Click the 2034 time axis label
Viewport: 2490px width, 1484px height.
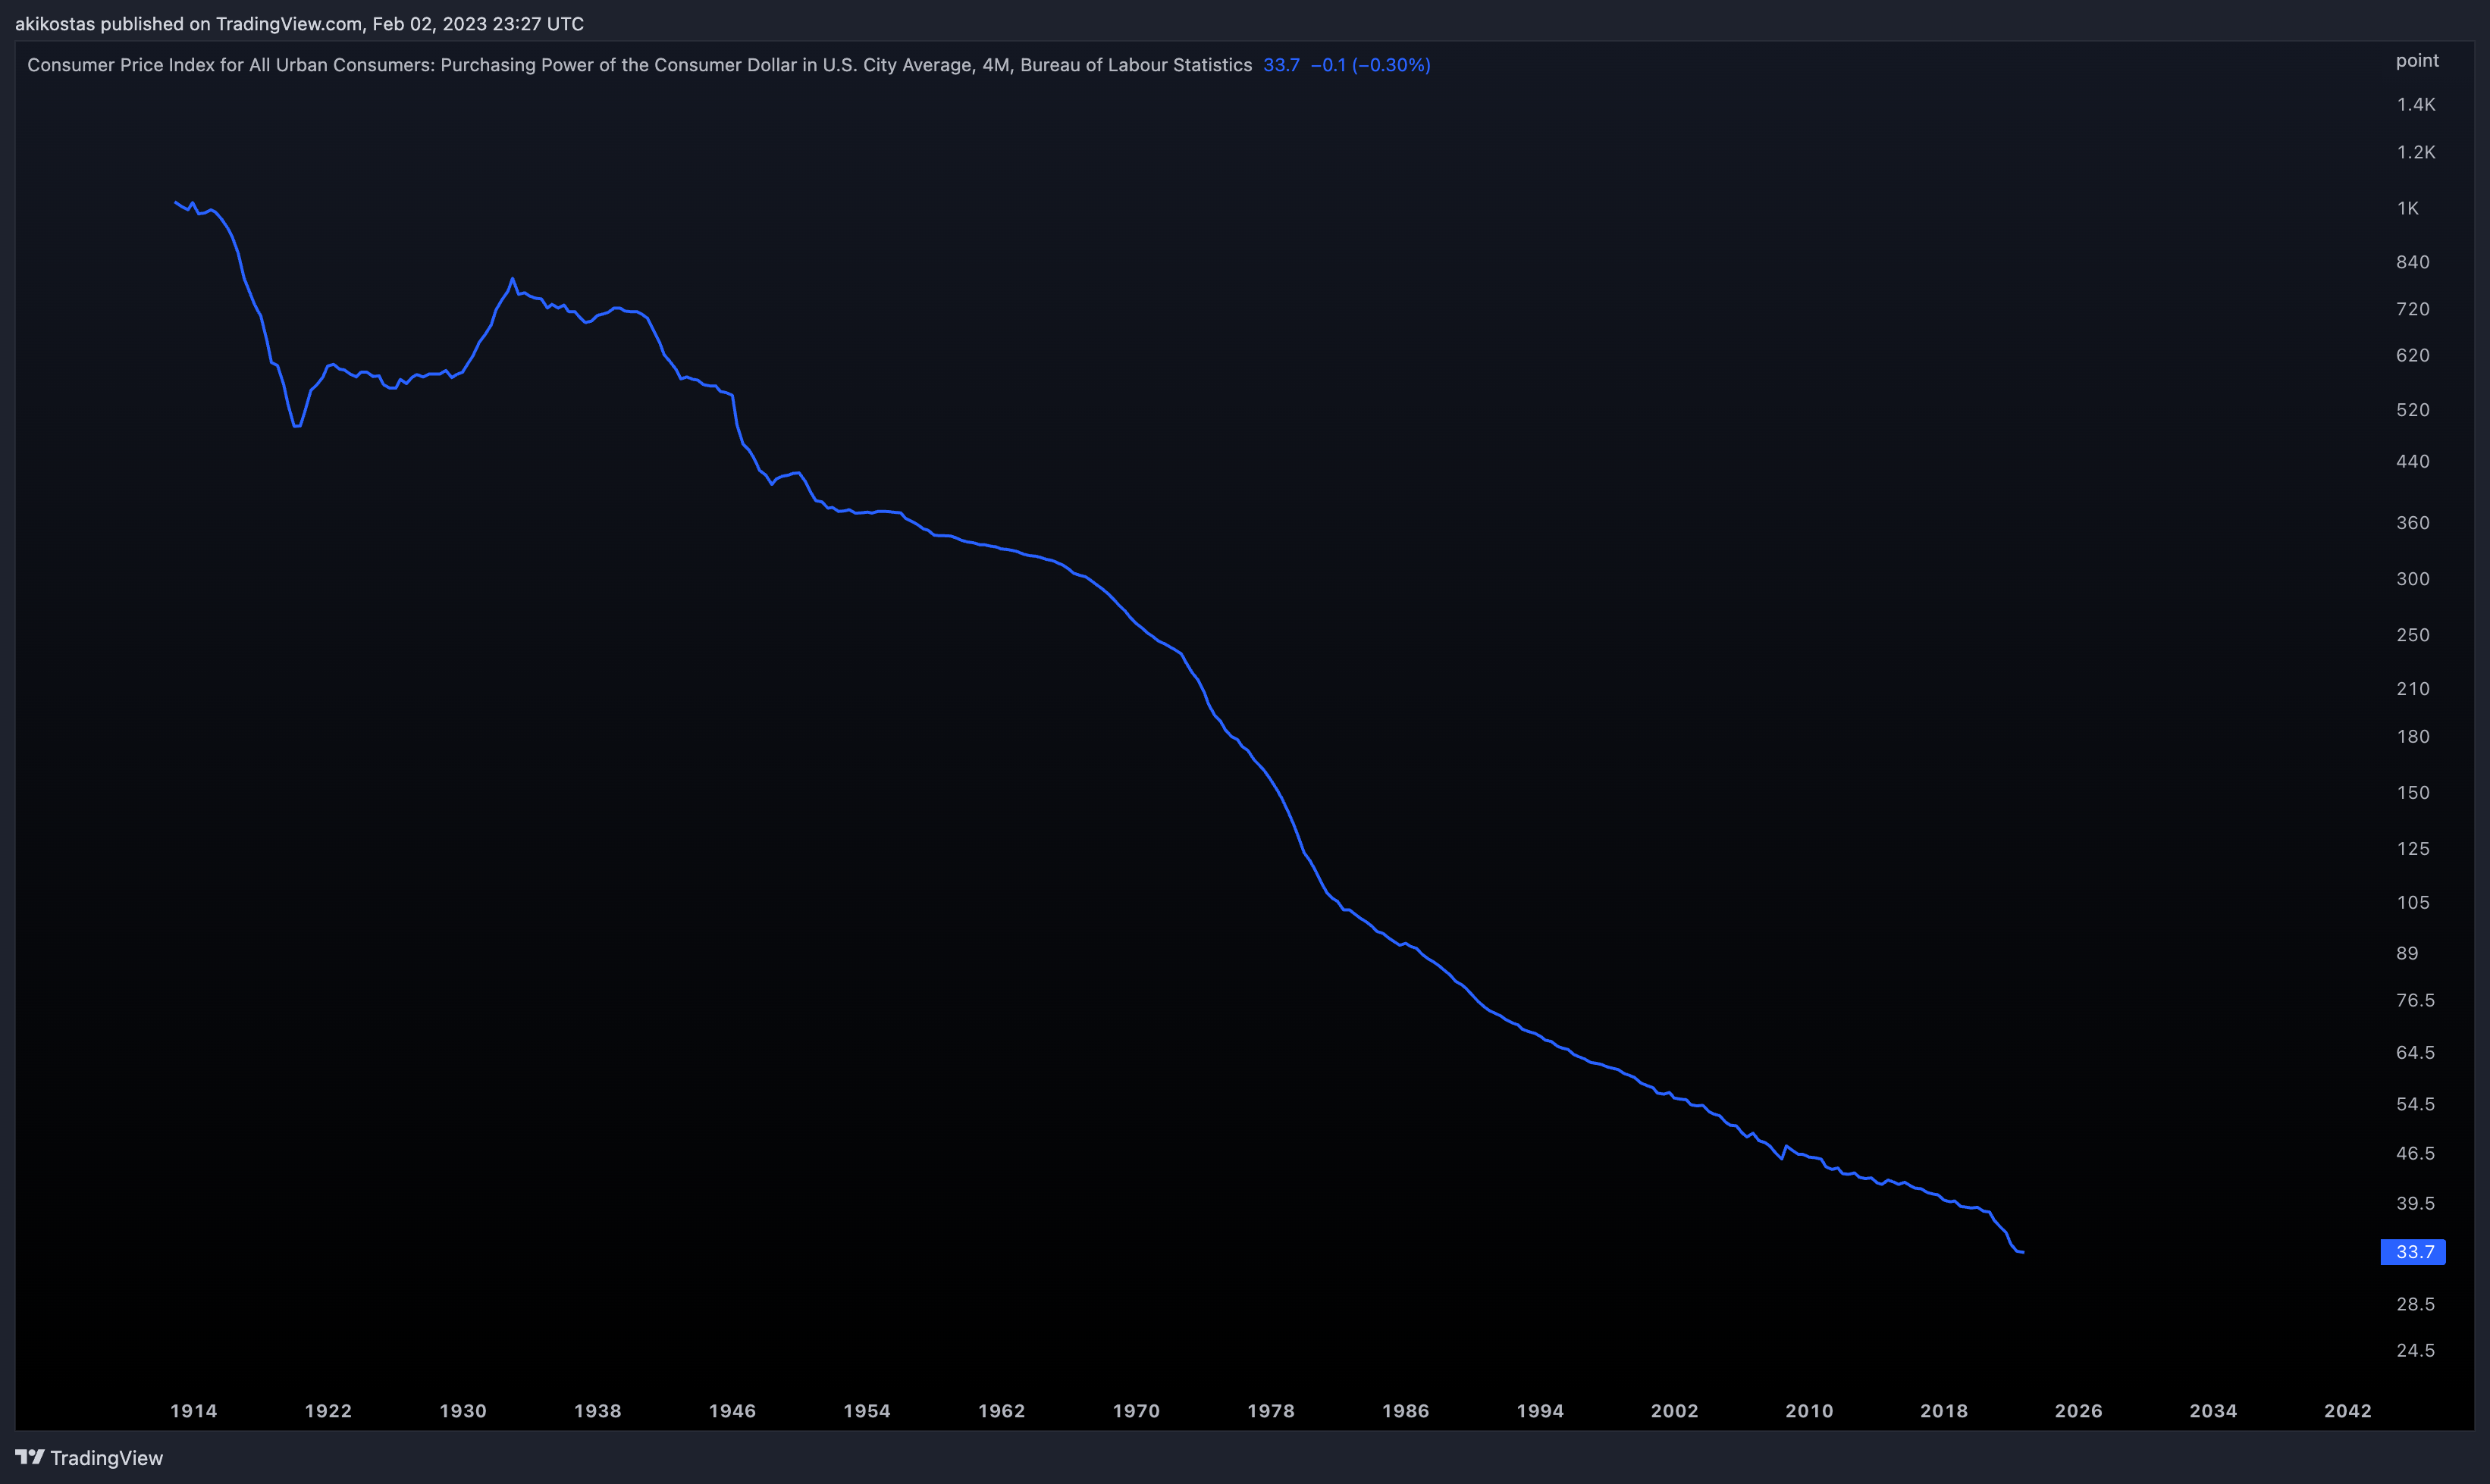(x=2213, y=1411)
